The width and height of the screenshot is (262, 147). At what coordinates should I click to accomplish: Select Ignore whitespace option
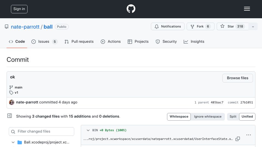(208, 117)
